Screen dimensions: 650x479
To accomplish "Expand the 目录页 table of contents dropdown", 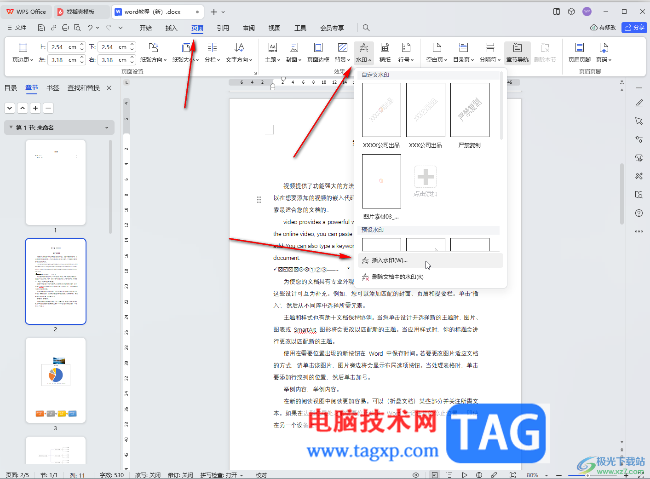I will (463, 60).
